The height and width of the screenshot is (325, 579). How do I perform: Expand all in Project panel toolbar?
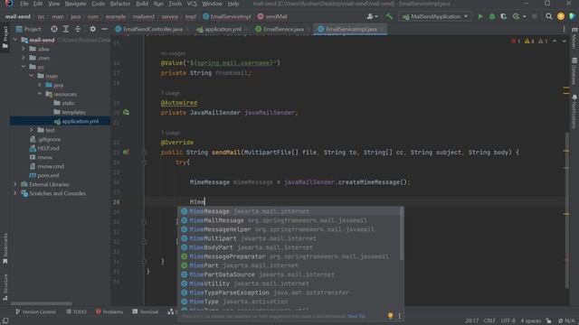click(x=66, y=29)
